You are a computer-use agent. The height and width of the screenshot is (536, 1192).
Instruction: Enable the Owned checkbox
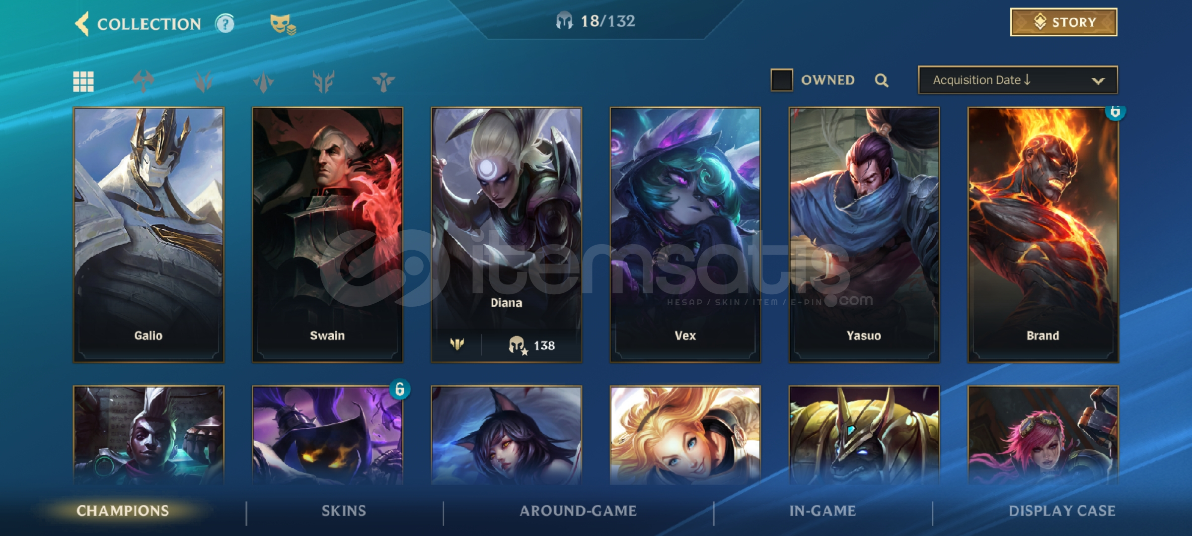point(781,80)
